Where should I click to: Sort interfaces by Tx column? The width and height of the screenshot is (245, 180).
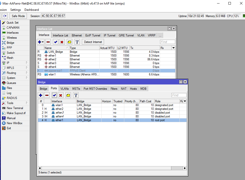(x=145, y=48)
